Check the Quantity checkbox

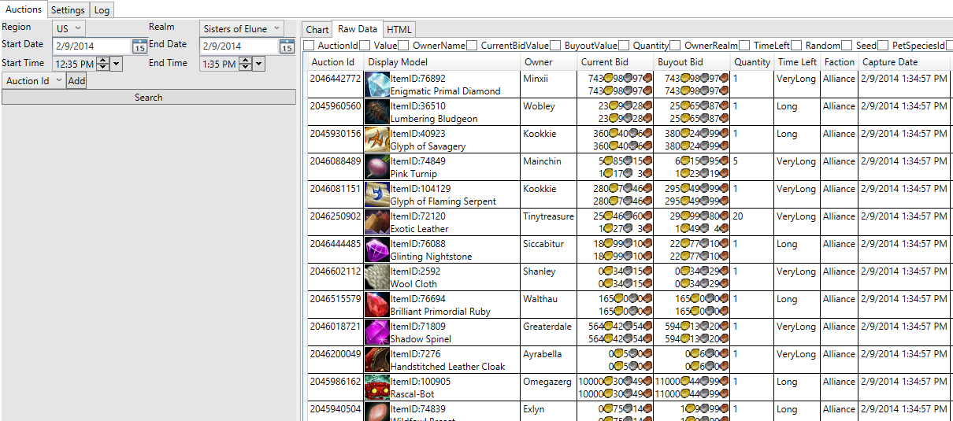[624, 46]
